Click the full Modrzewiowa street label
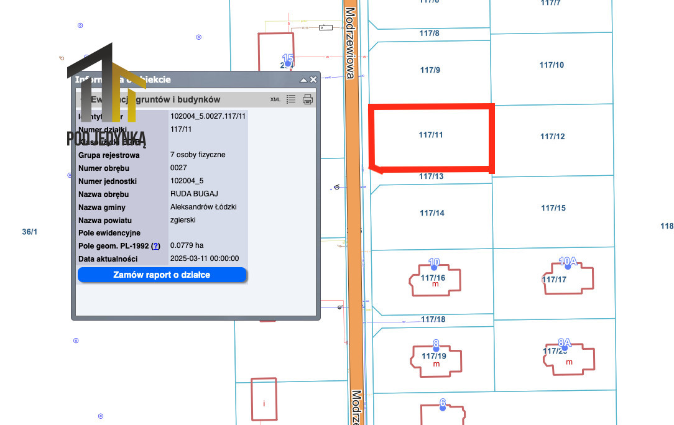Viewport: 674px width, 425px height. click(x=351, y=43)
